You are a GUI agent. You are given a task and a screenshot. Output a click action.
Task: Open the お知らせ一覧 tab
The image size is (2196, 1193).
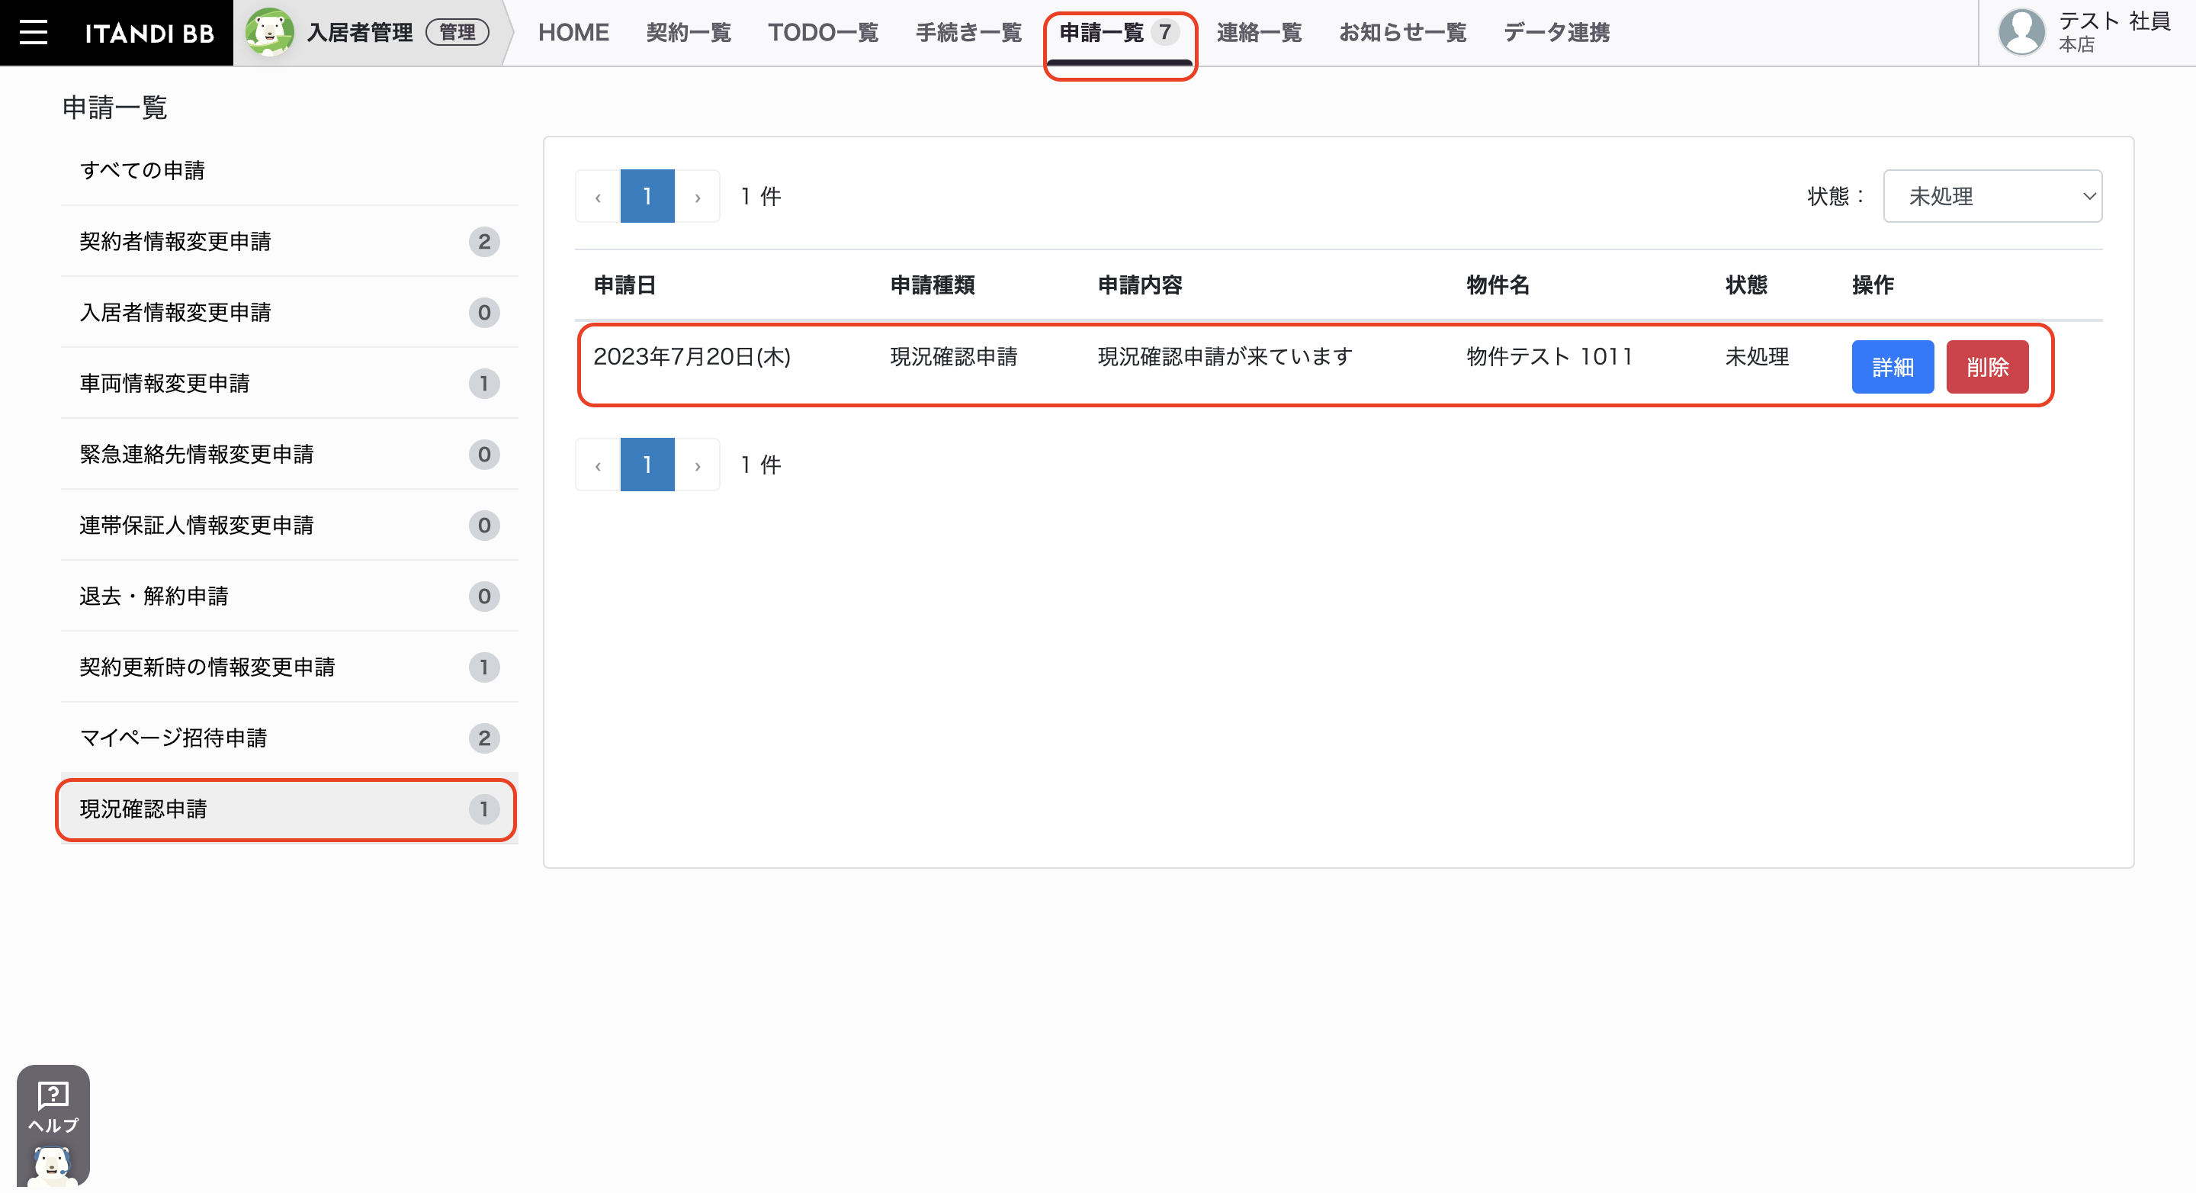click(1402, 32)
